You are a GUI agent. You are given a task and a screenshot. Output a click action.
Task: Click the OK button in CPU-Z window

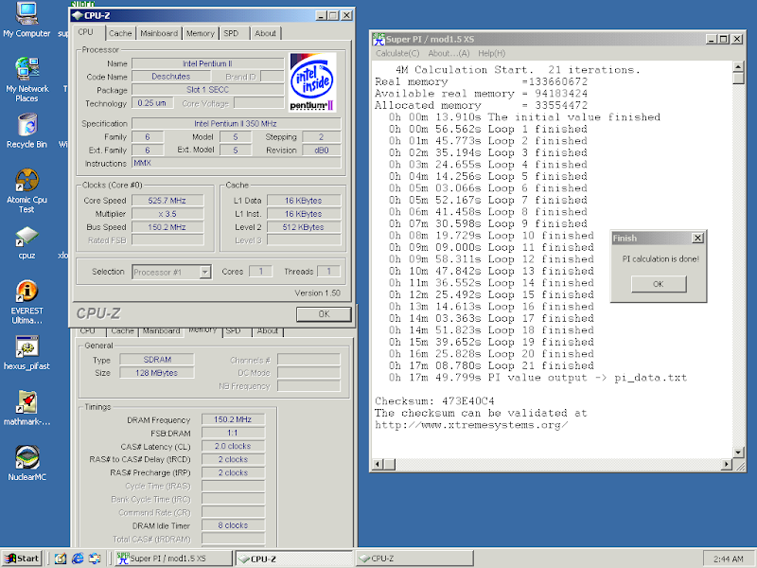[x=324, y=314]
